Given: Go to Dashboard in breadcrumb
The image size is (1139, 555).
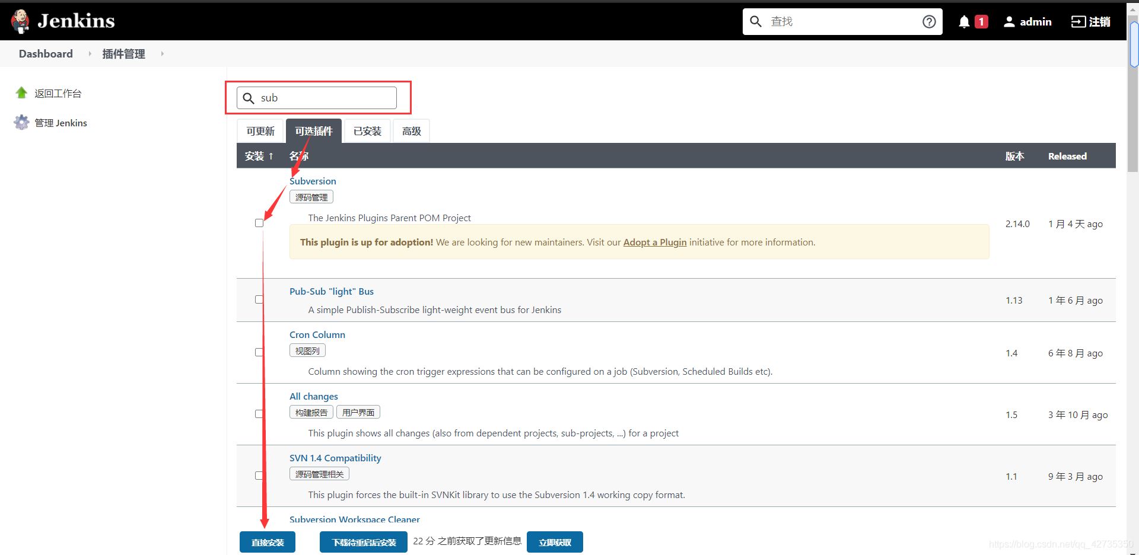Looking at the screenshot, I should pyautogui.click(x=46, y=54).
